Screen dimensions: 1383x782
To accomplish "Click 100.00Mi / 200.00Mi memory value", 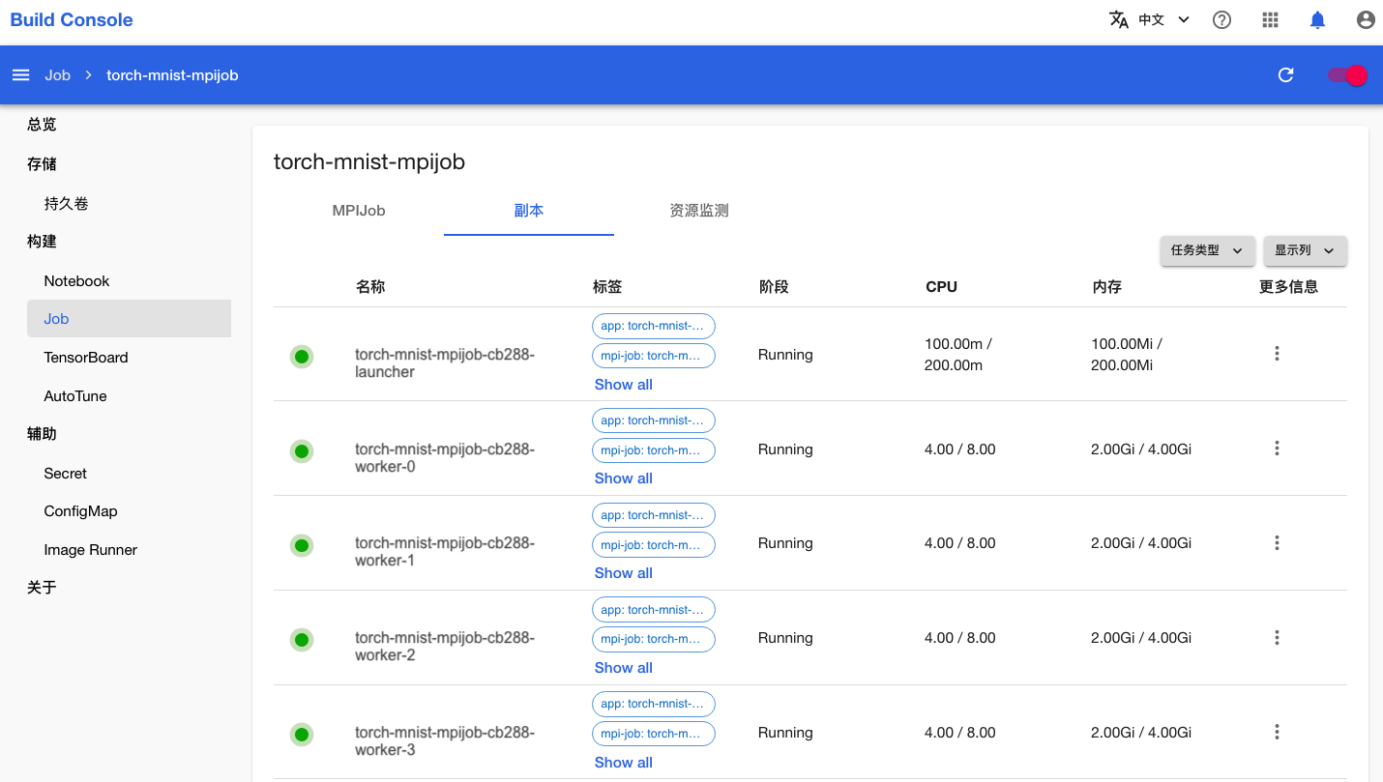I will pyautogui.click(x=1127, y=355).
